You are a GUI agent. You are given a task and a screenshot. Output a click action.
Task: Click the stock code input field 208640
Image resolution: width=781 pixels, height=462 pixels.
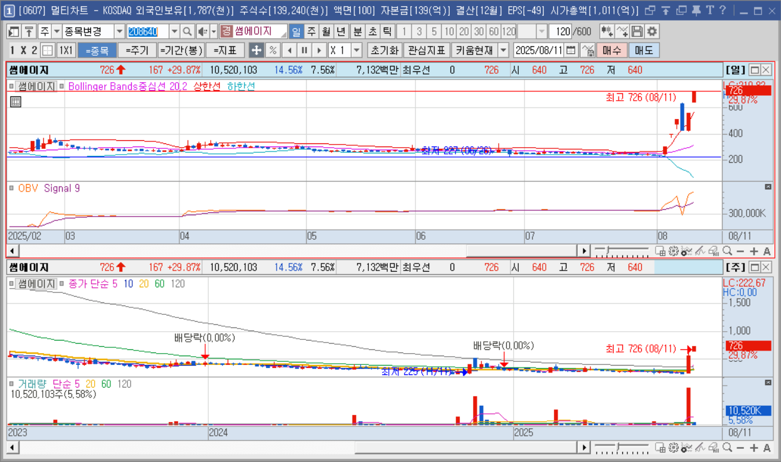pyautogui.click(x=147, y=31)
